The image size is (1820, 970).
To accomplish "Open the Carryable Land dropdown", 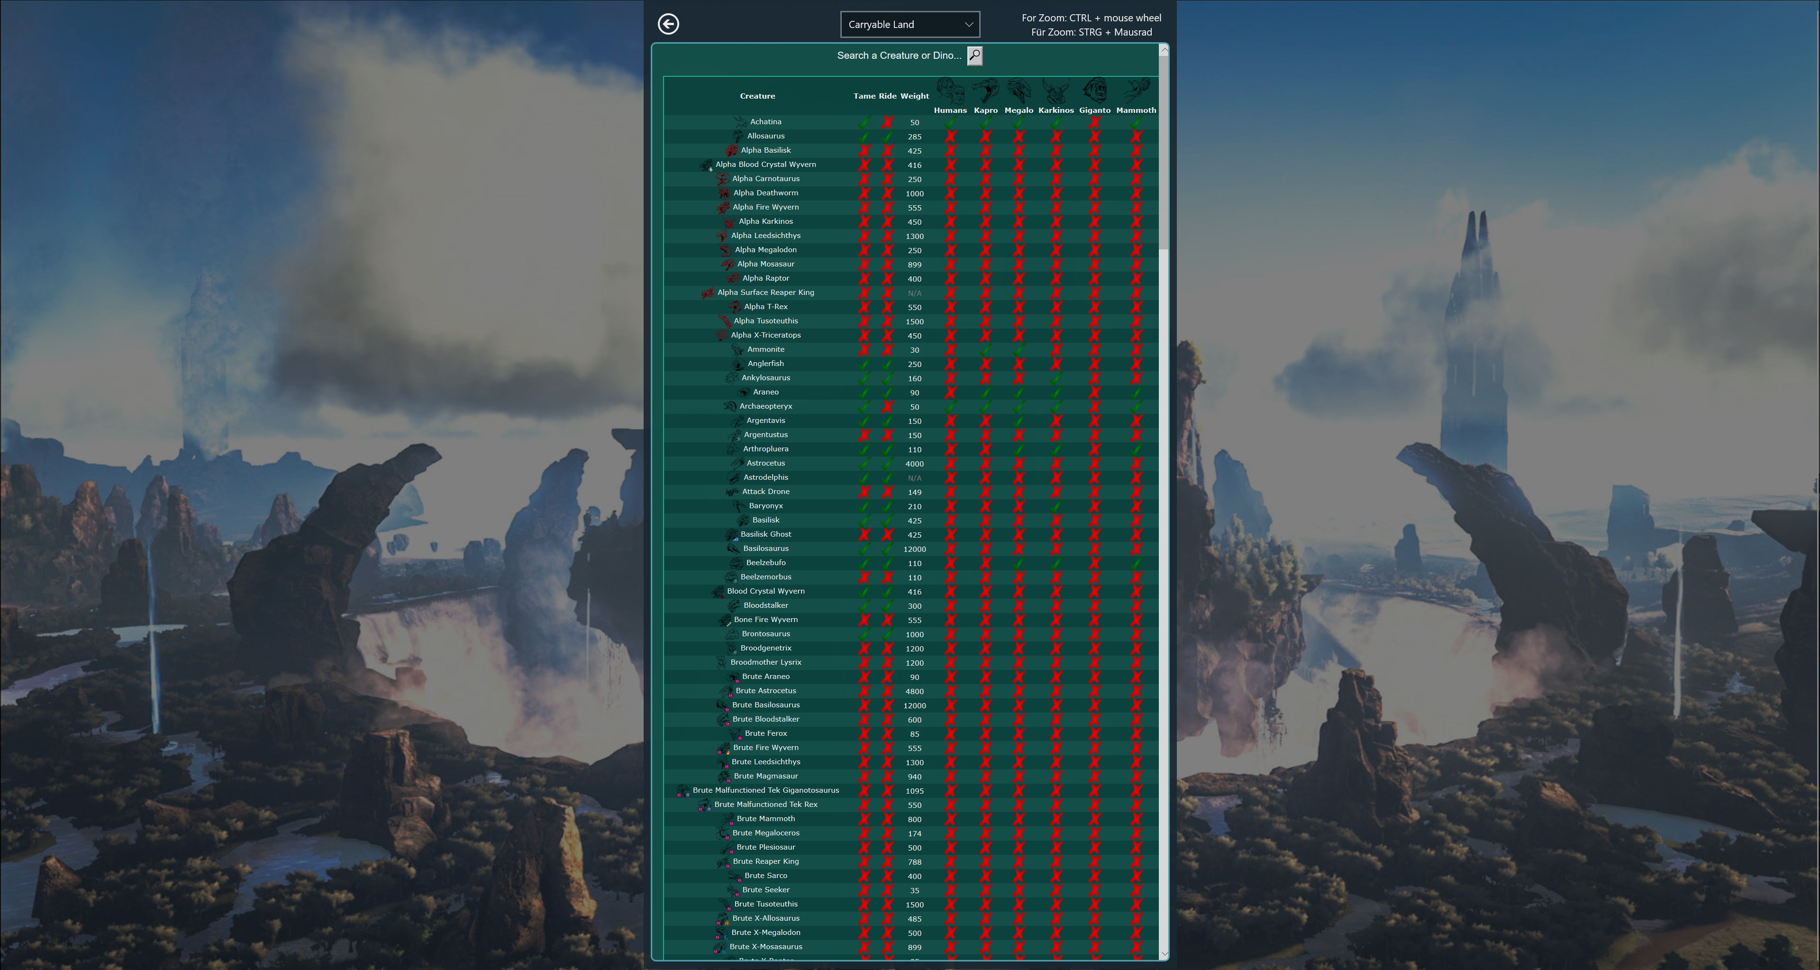I will pyautogui.click(x=910, y=24).
